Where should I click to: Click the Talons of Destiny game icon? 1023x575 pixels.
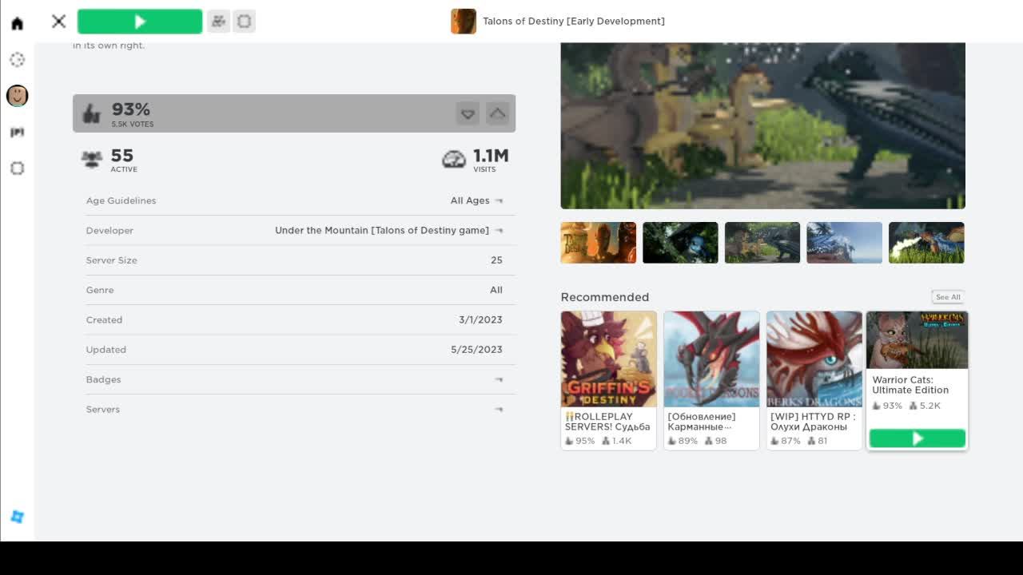[x=464, y=22]
